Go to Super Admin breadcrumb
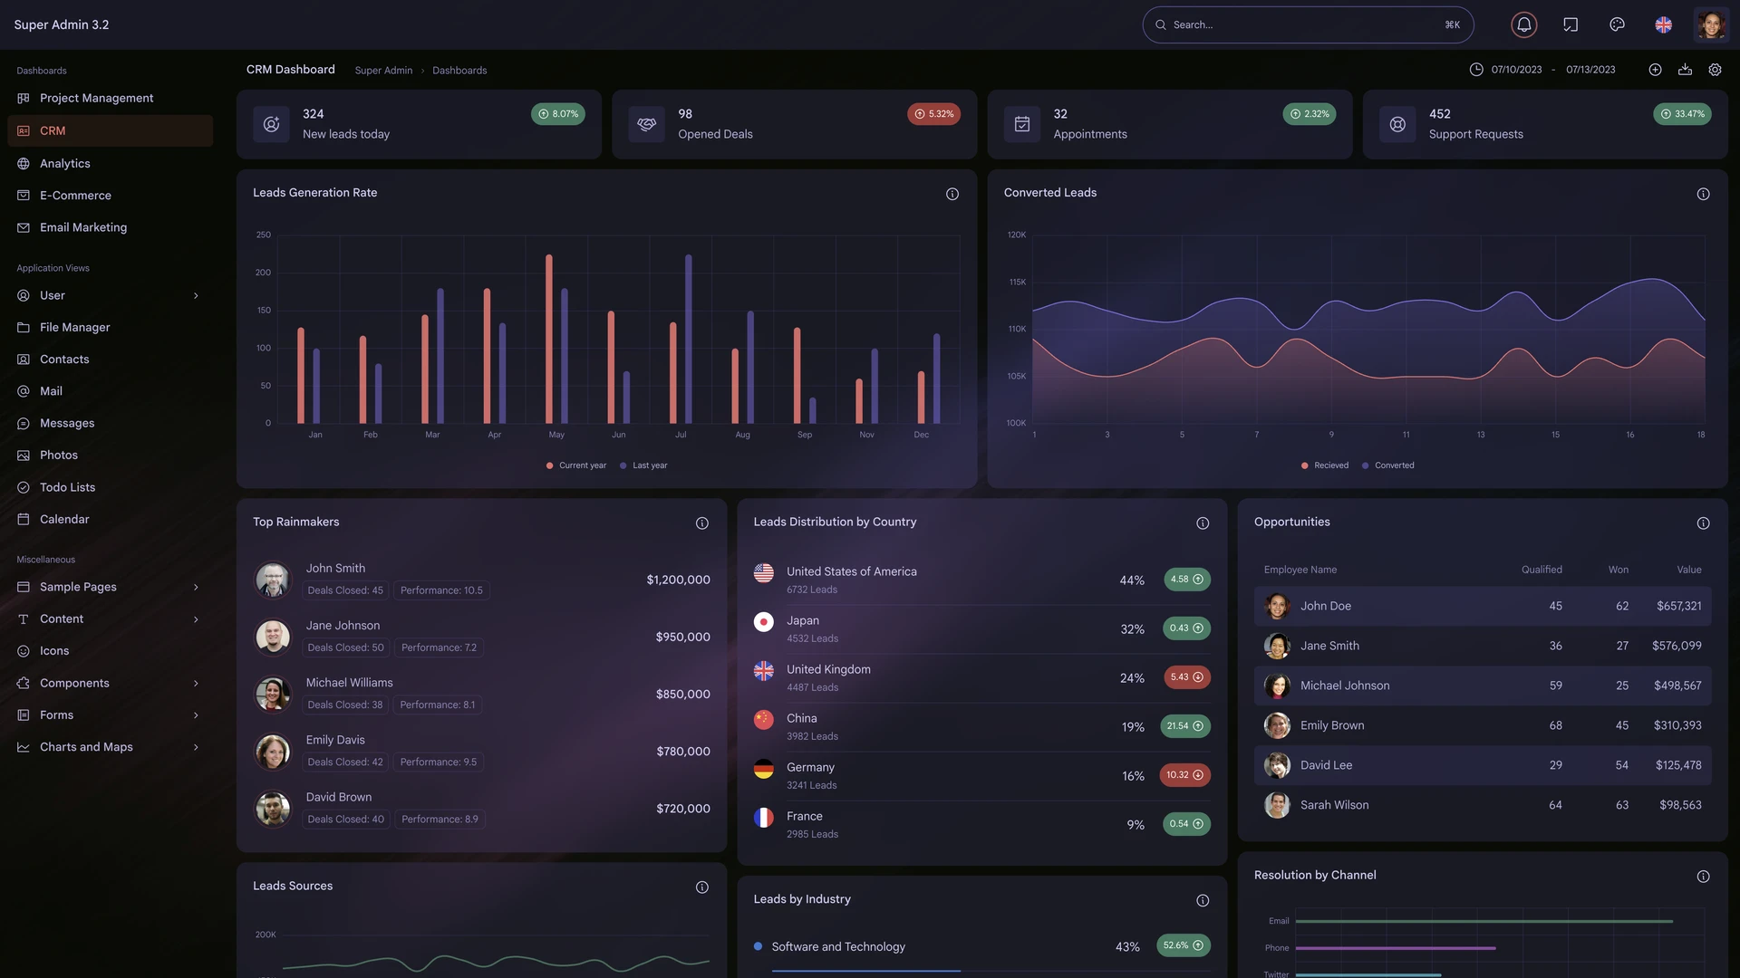The width and height of the screenshot is (1740, 978). (x=383, y=71)
